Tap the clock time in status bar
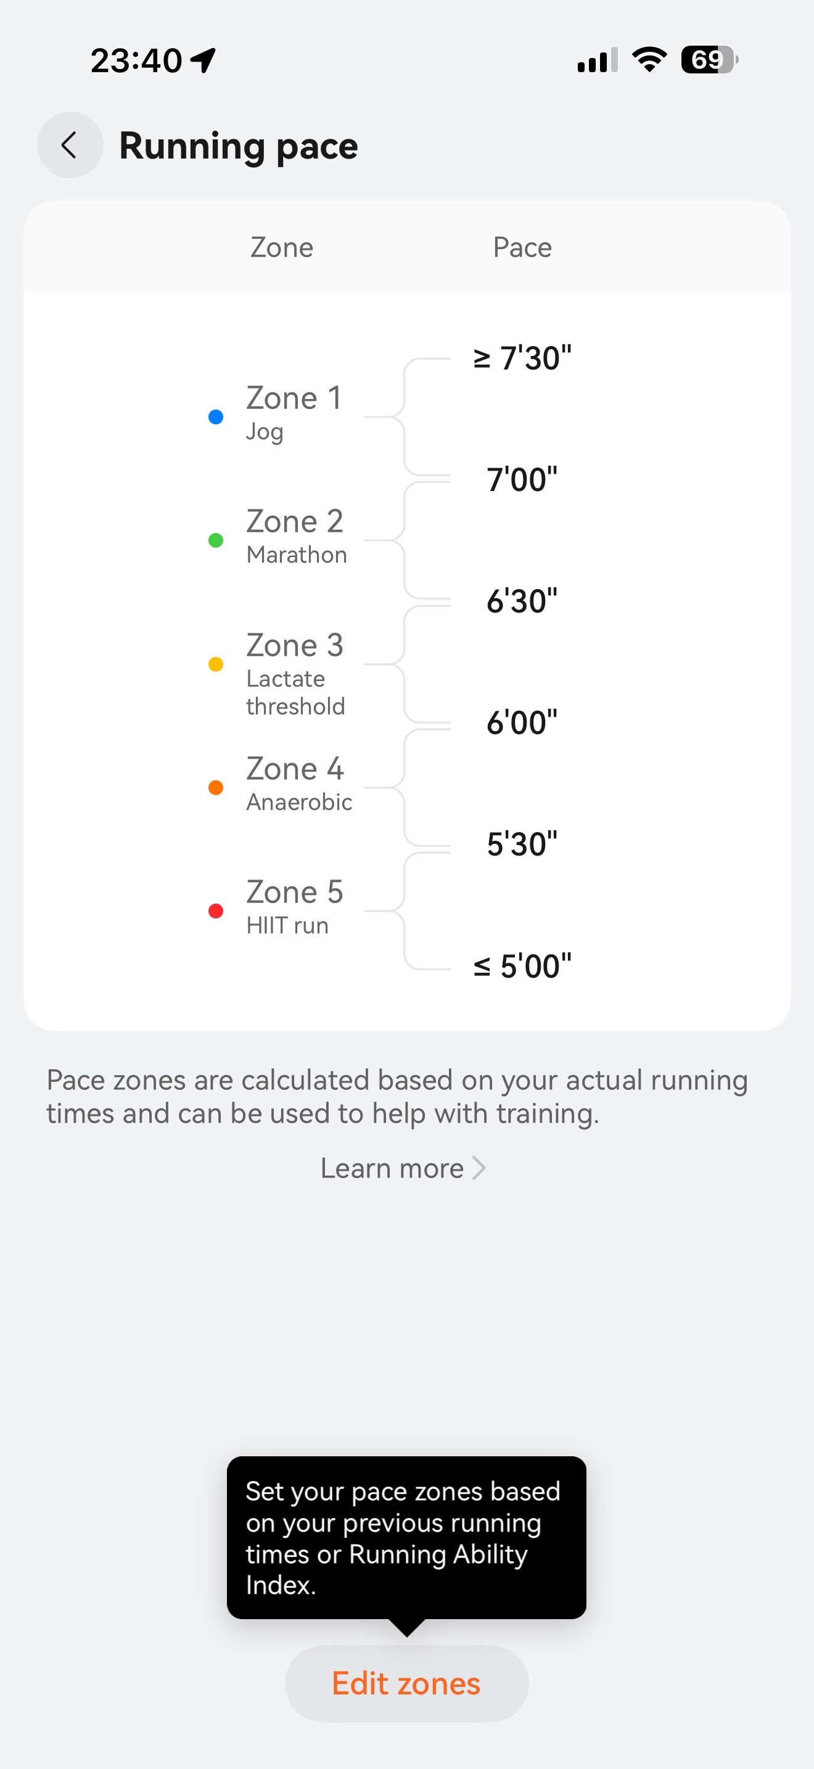The height and width of the screenshot is (1769, 814). (x=136, y=60)
